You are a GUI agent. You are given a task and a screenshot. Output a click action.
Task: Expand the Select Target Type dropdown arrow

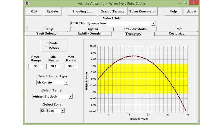tap(66, 82)
